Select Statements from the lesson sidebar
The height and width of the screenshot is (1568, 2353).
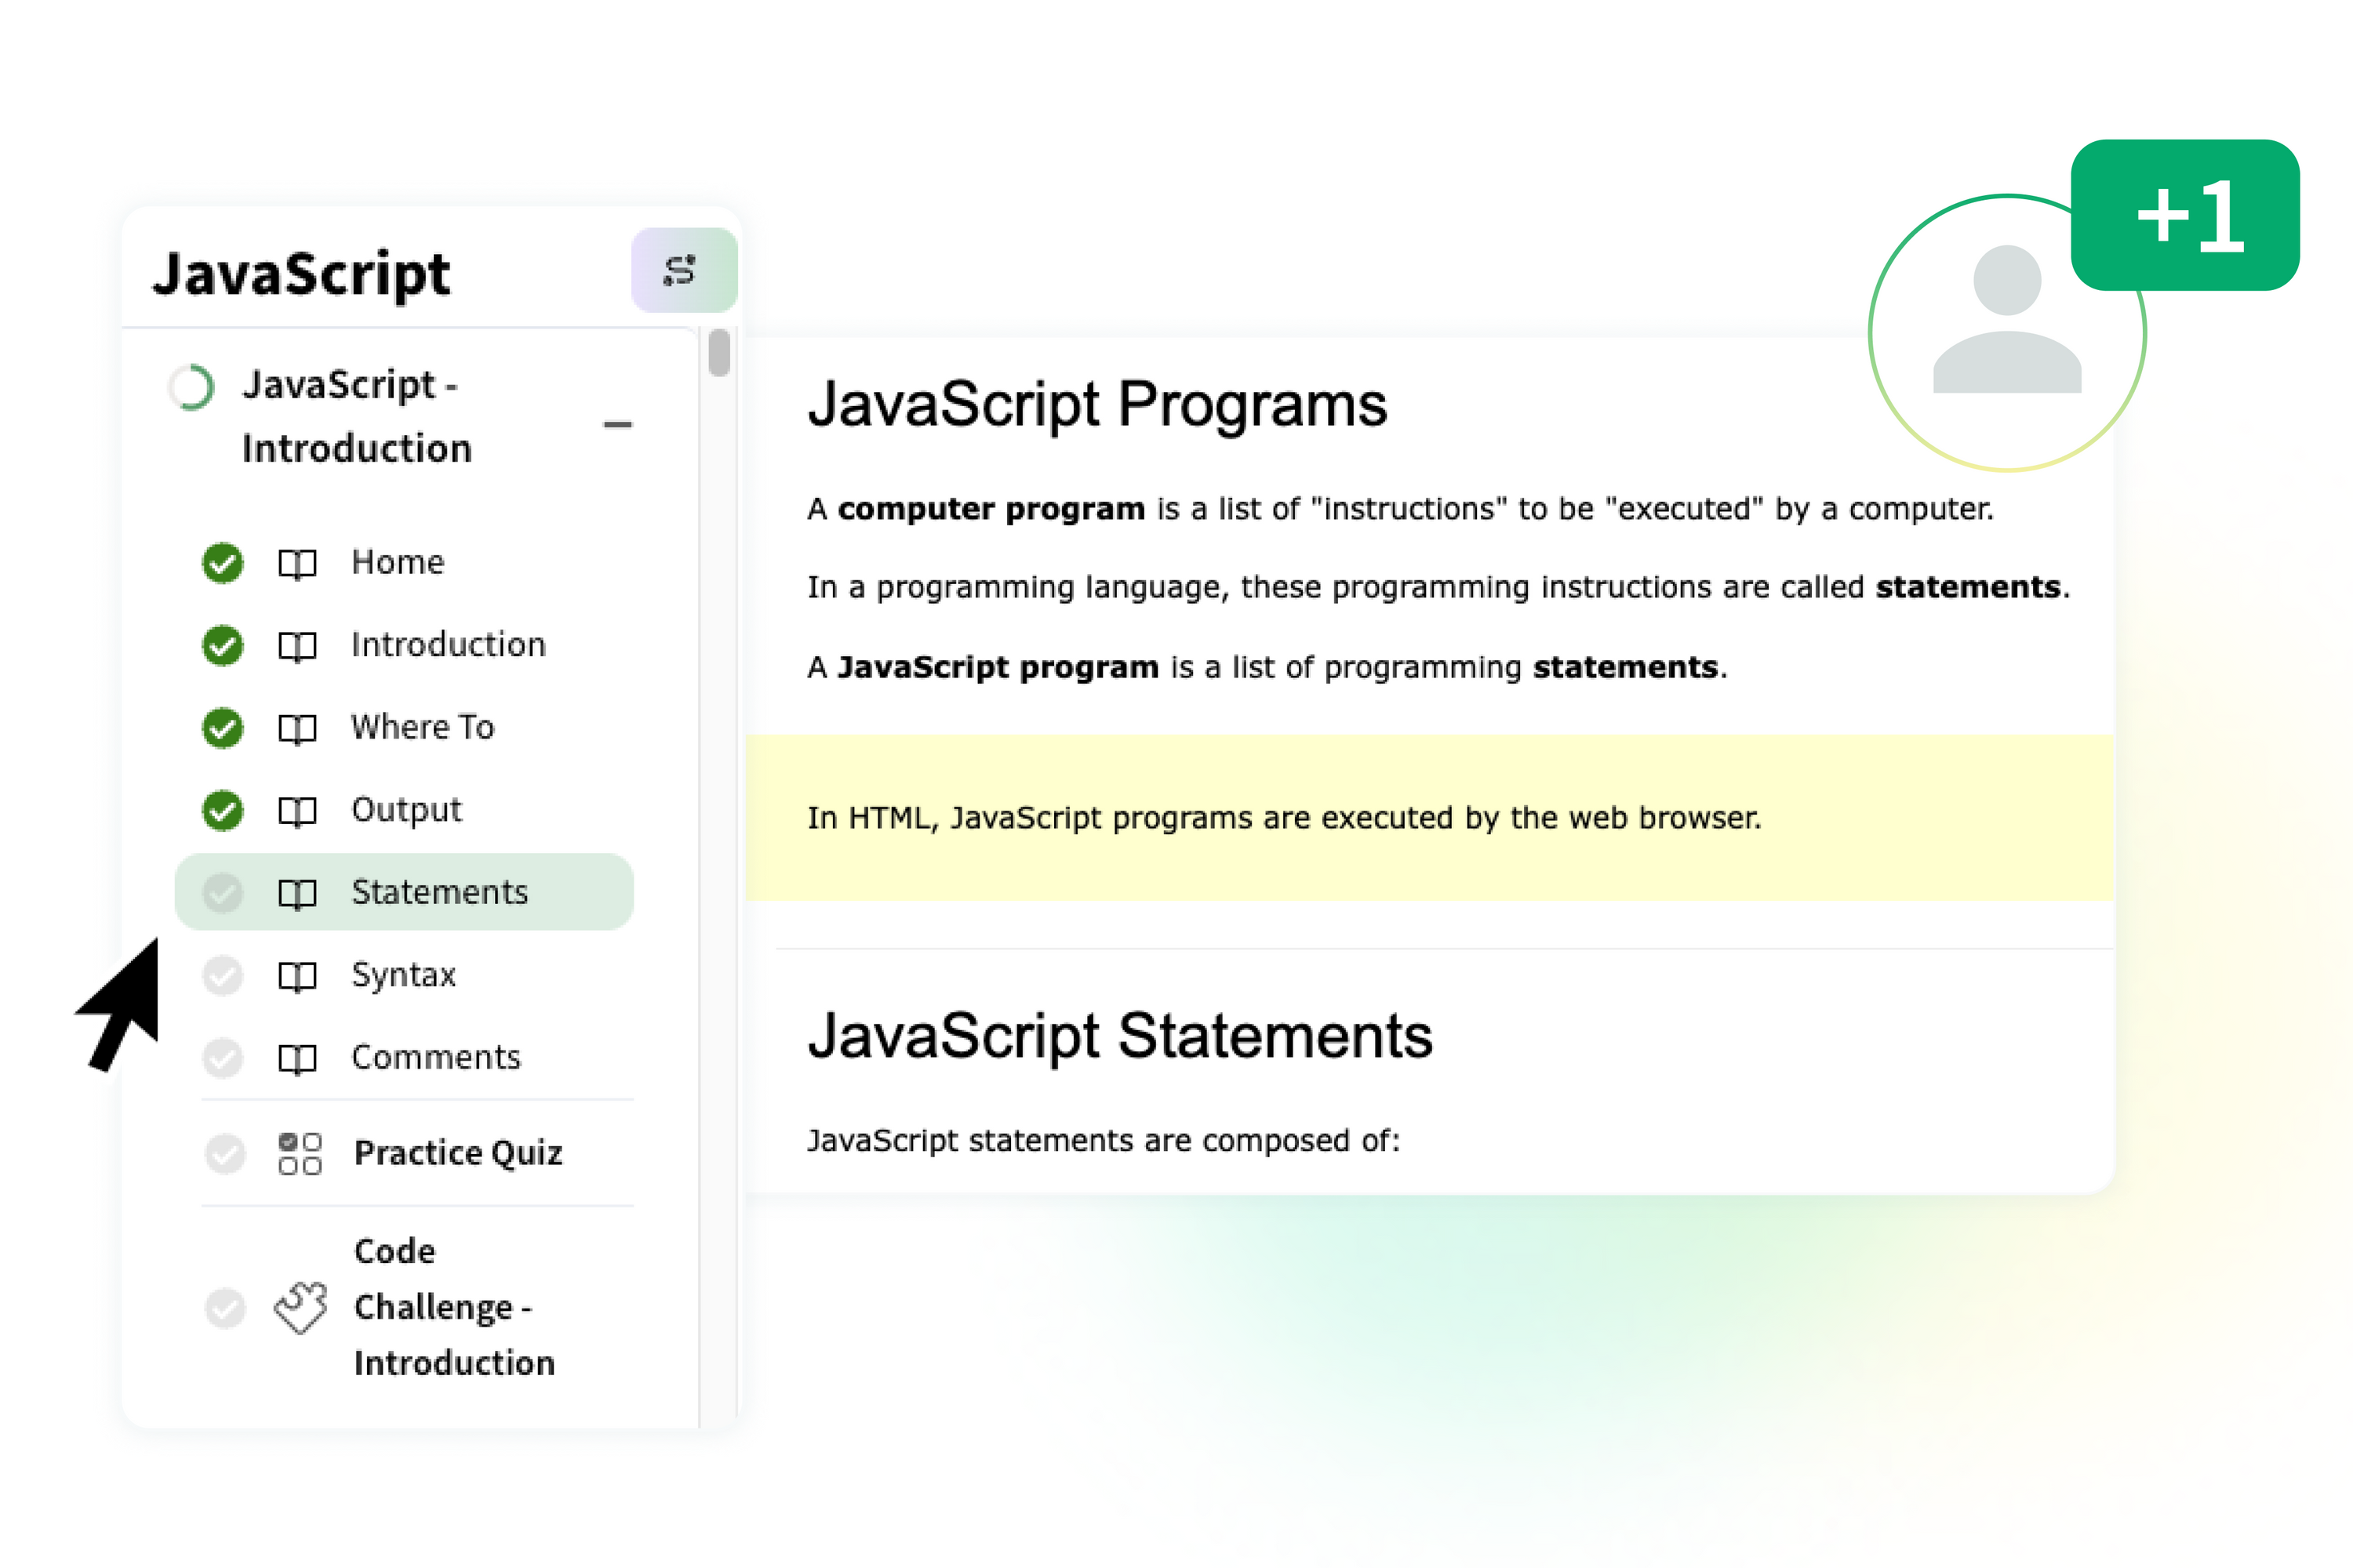(438, 892)
